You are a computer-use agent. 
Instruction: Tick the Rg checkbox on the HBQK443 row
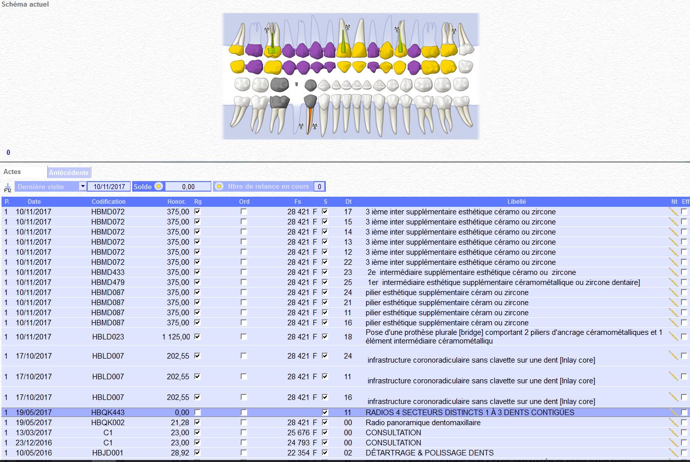click(198, 413)
